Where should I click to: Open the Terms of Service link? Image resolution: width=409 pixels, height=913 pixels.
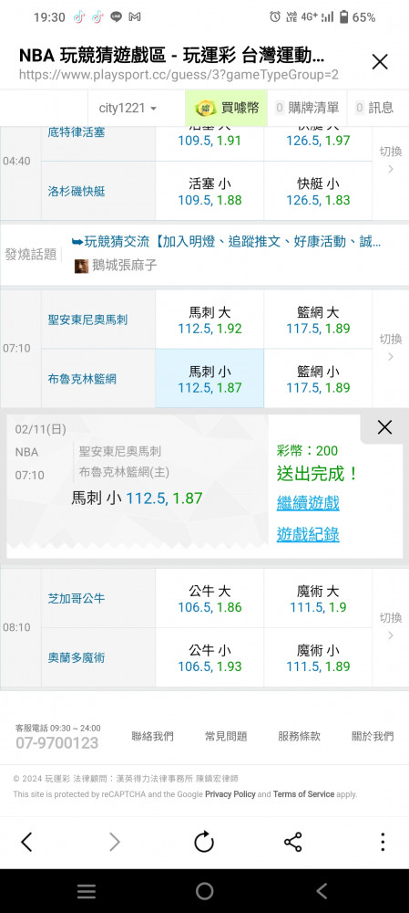point(304,794)
